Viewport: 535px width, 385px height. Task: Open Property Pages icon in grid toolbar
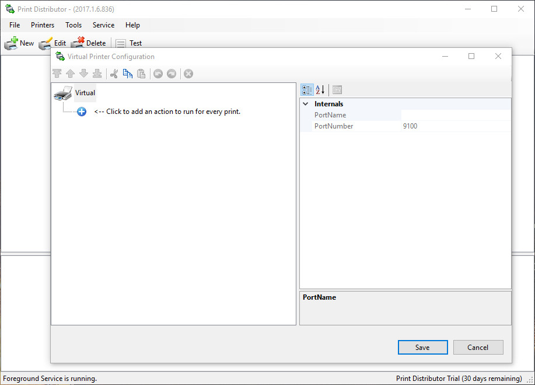337,90
